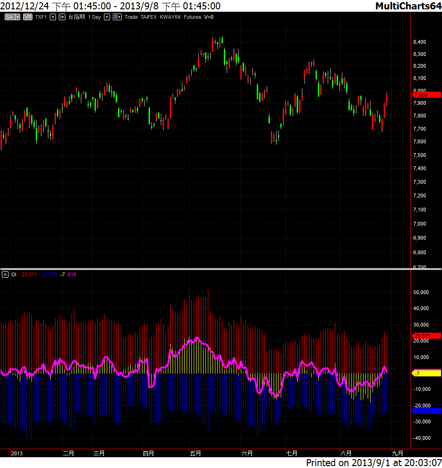Click the 7,500 price scale label
The height and width of the screenshot is (468, 442).
point(419,155)
